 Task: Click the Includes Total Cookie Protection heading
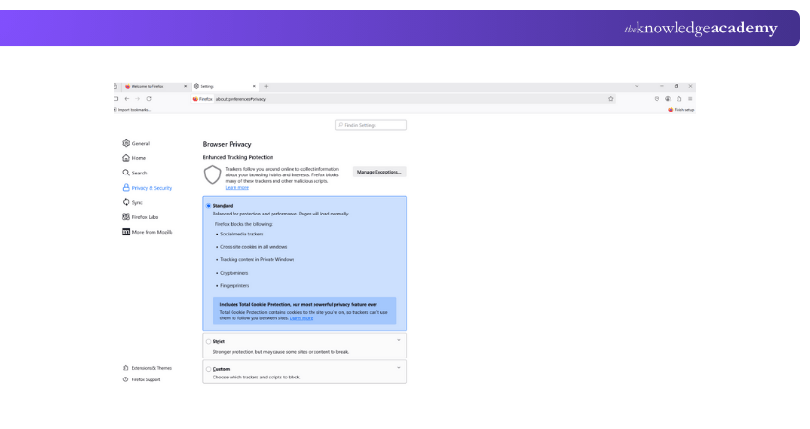pyautogui.click(x=298, y=305)
